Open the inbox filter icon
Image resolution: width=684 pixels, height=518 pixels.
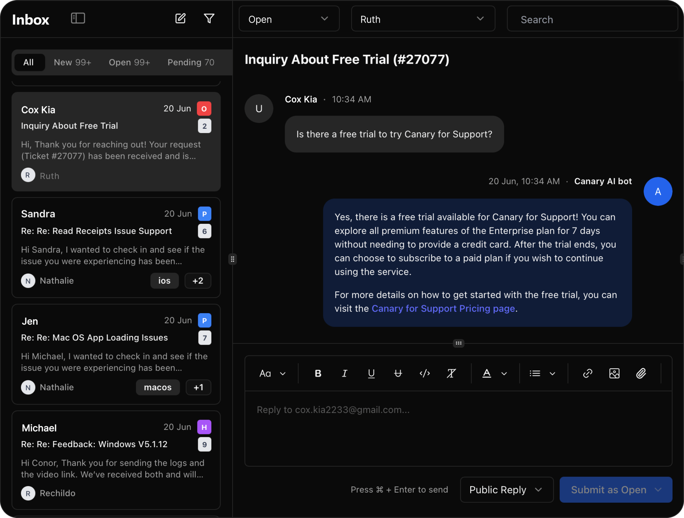(x=209, y=18)
